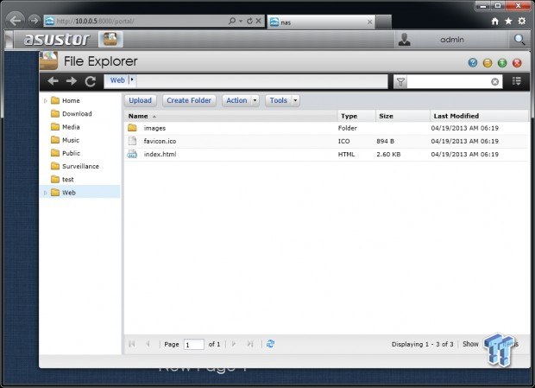
Task: Open the browser address search dropdown
Action: [241, 22]
